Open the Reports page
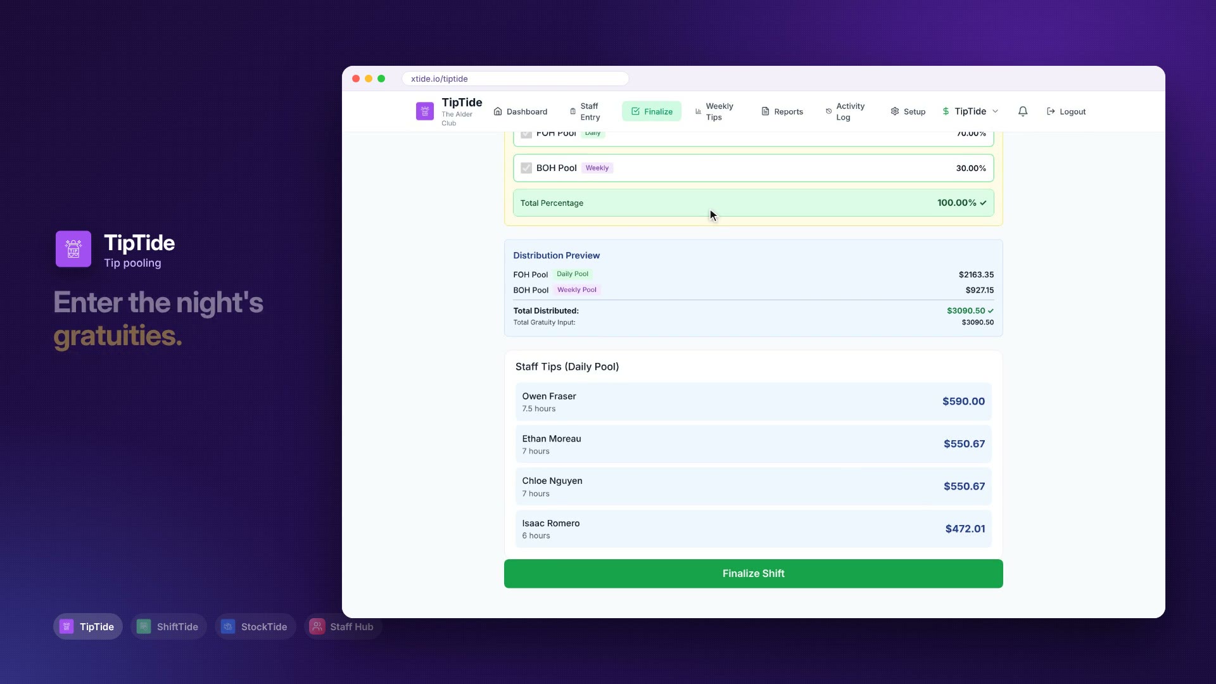The width and height of the screenshot is (1216, 684). coord(782,111)
